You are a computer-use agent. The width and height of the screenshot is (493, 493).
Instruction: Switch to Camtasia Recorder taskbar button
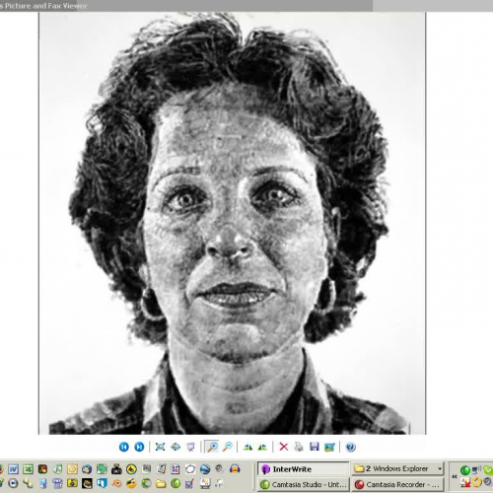pyautogui.click(x=397, y=484)
